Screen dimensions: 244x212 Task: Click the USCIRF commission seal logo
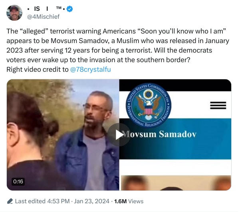[x=149, y=105]
